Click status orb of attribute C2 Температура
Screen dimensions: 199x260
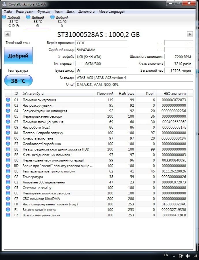click(x=8, y=177)
